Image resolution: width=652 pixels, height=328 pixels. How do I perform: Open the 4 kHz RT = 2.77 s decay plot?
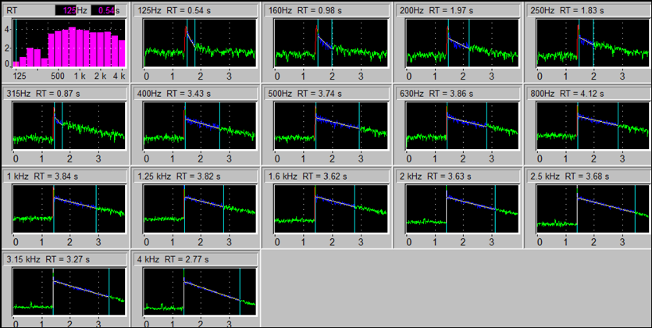[200, 292]
